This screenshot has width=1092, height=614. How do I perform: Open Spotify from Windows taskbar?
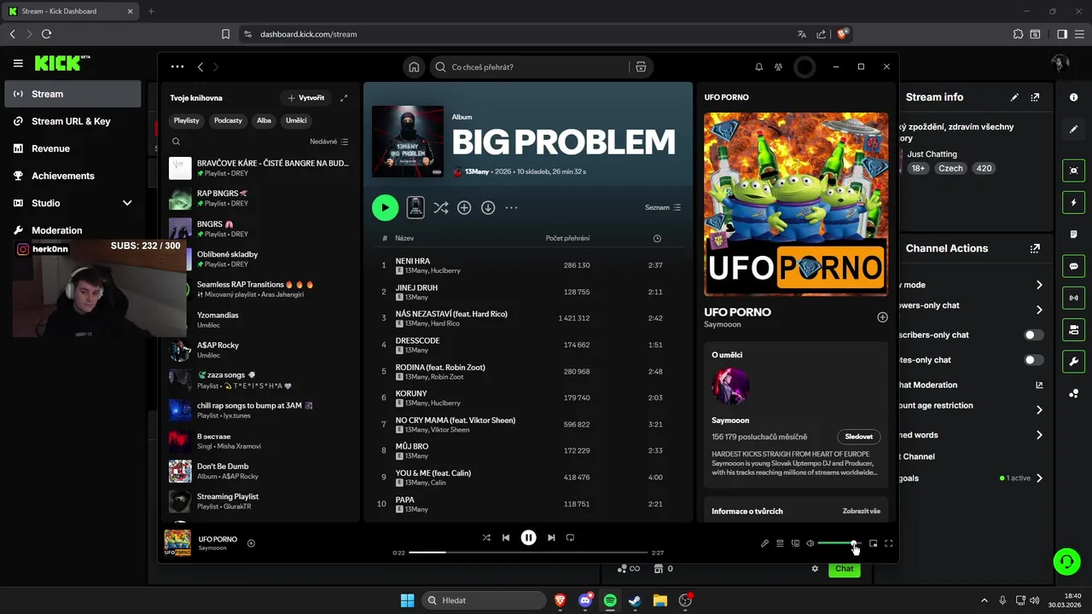[610, 600]
